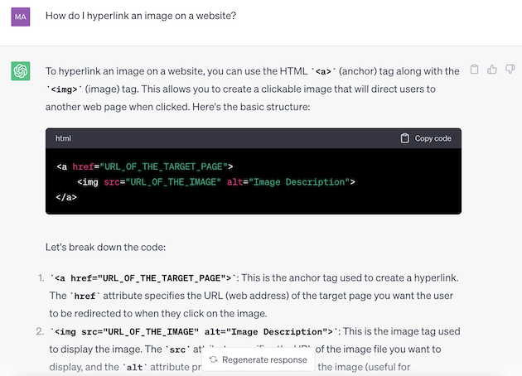The height and width of the screenshot is (376, 522).
Task: Click the html language label in code header
Action: (x=64, y=138)
